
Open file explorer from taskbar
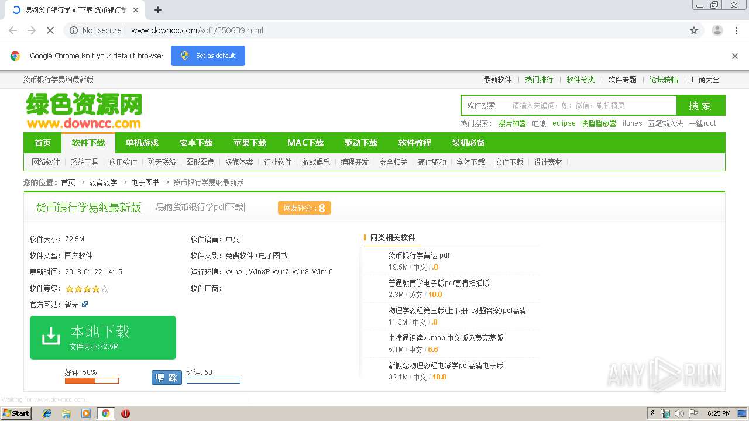point(66,413)
